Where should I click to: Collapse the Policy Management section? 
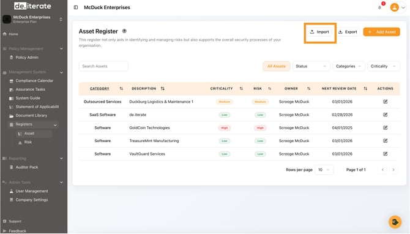click(61, 48)
